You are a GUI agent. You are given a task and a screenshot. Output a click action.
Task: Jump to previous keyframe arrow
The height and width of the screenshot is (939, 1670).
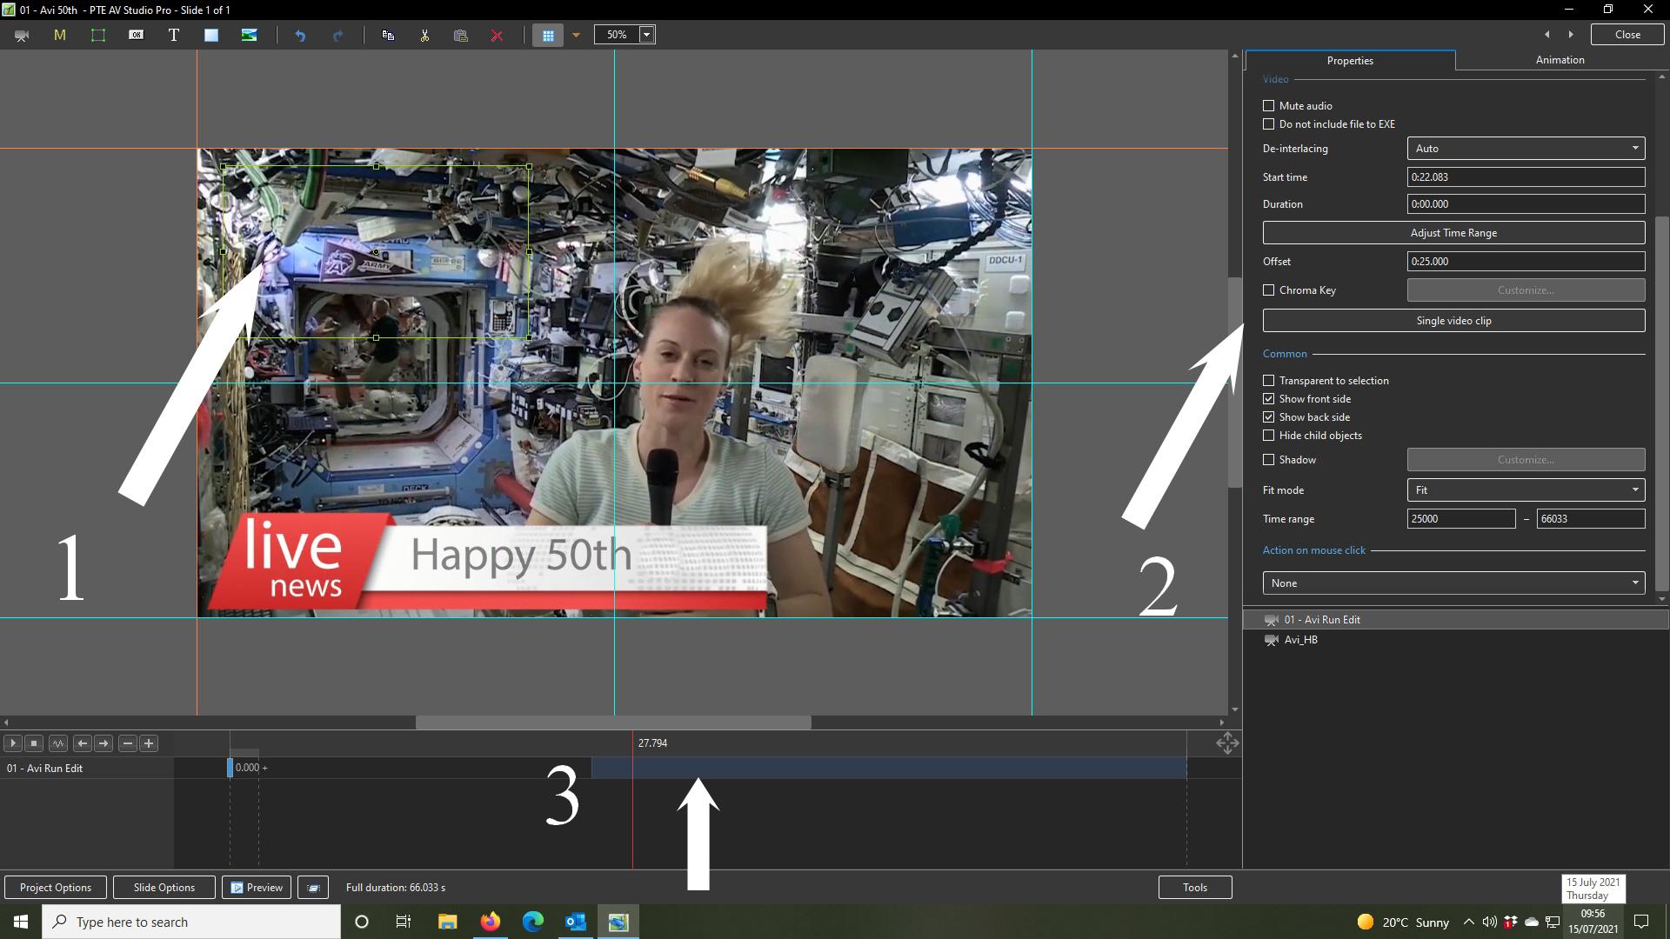coord(82,743)
